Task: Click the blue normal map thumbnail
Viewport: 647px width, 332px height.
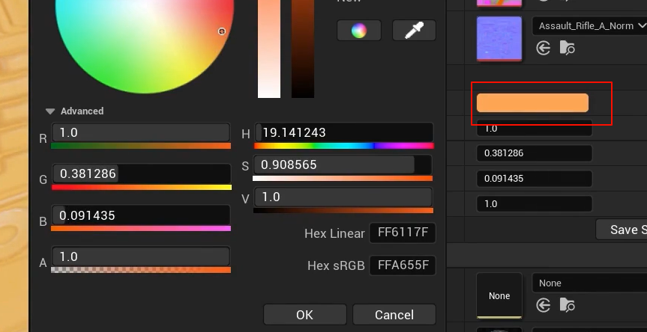Action: click(x=499, y=38)
